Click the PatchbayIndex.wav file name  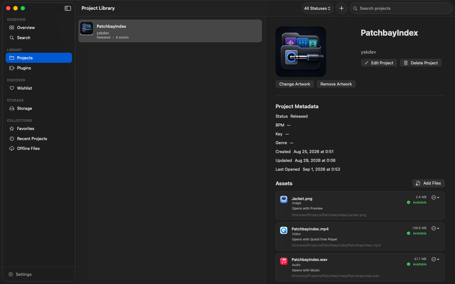309,260
